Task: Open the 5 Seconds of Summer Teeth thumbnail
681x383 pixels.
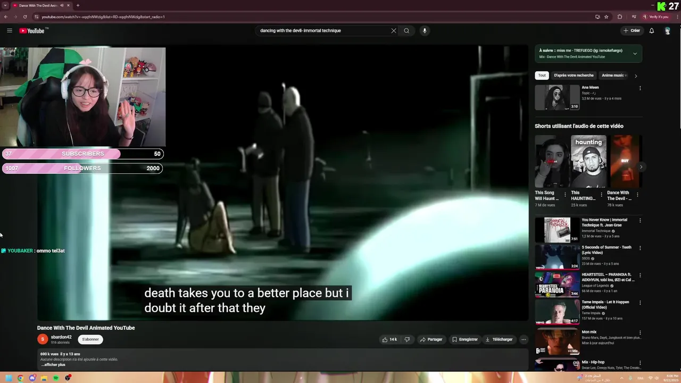Action: pyautogui.click(x=557, y=257)
